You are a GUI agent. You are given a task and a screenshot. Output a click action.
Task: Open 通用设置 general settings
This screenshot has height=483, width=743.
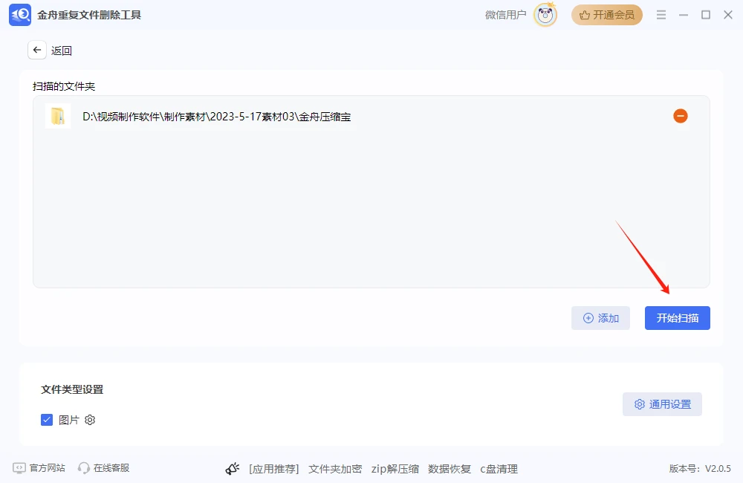point(662,404)
